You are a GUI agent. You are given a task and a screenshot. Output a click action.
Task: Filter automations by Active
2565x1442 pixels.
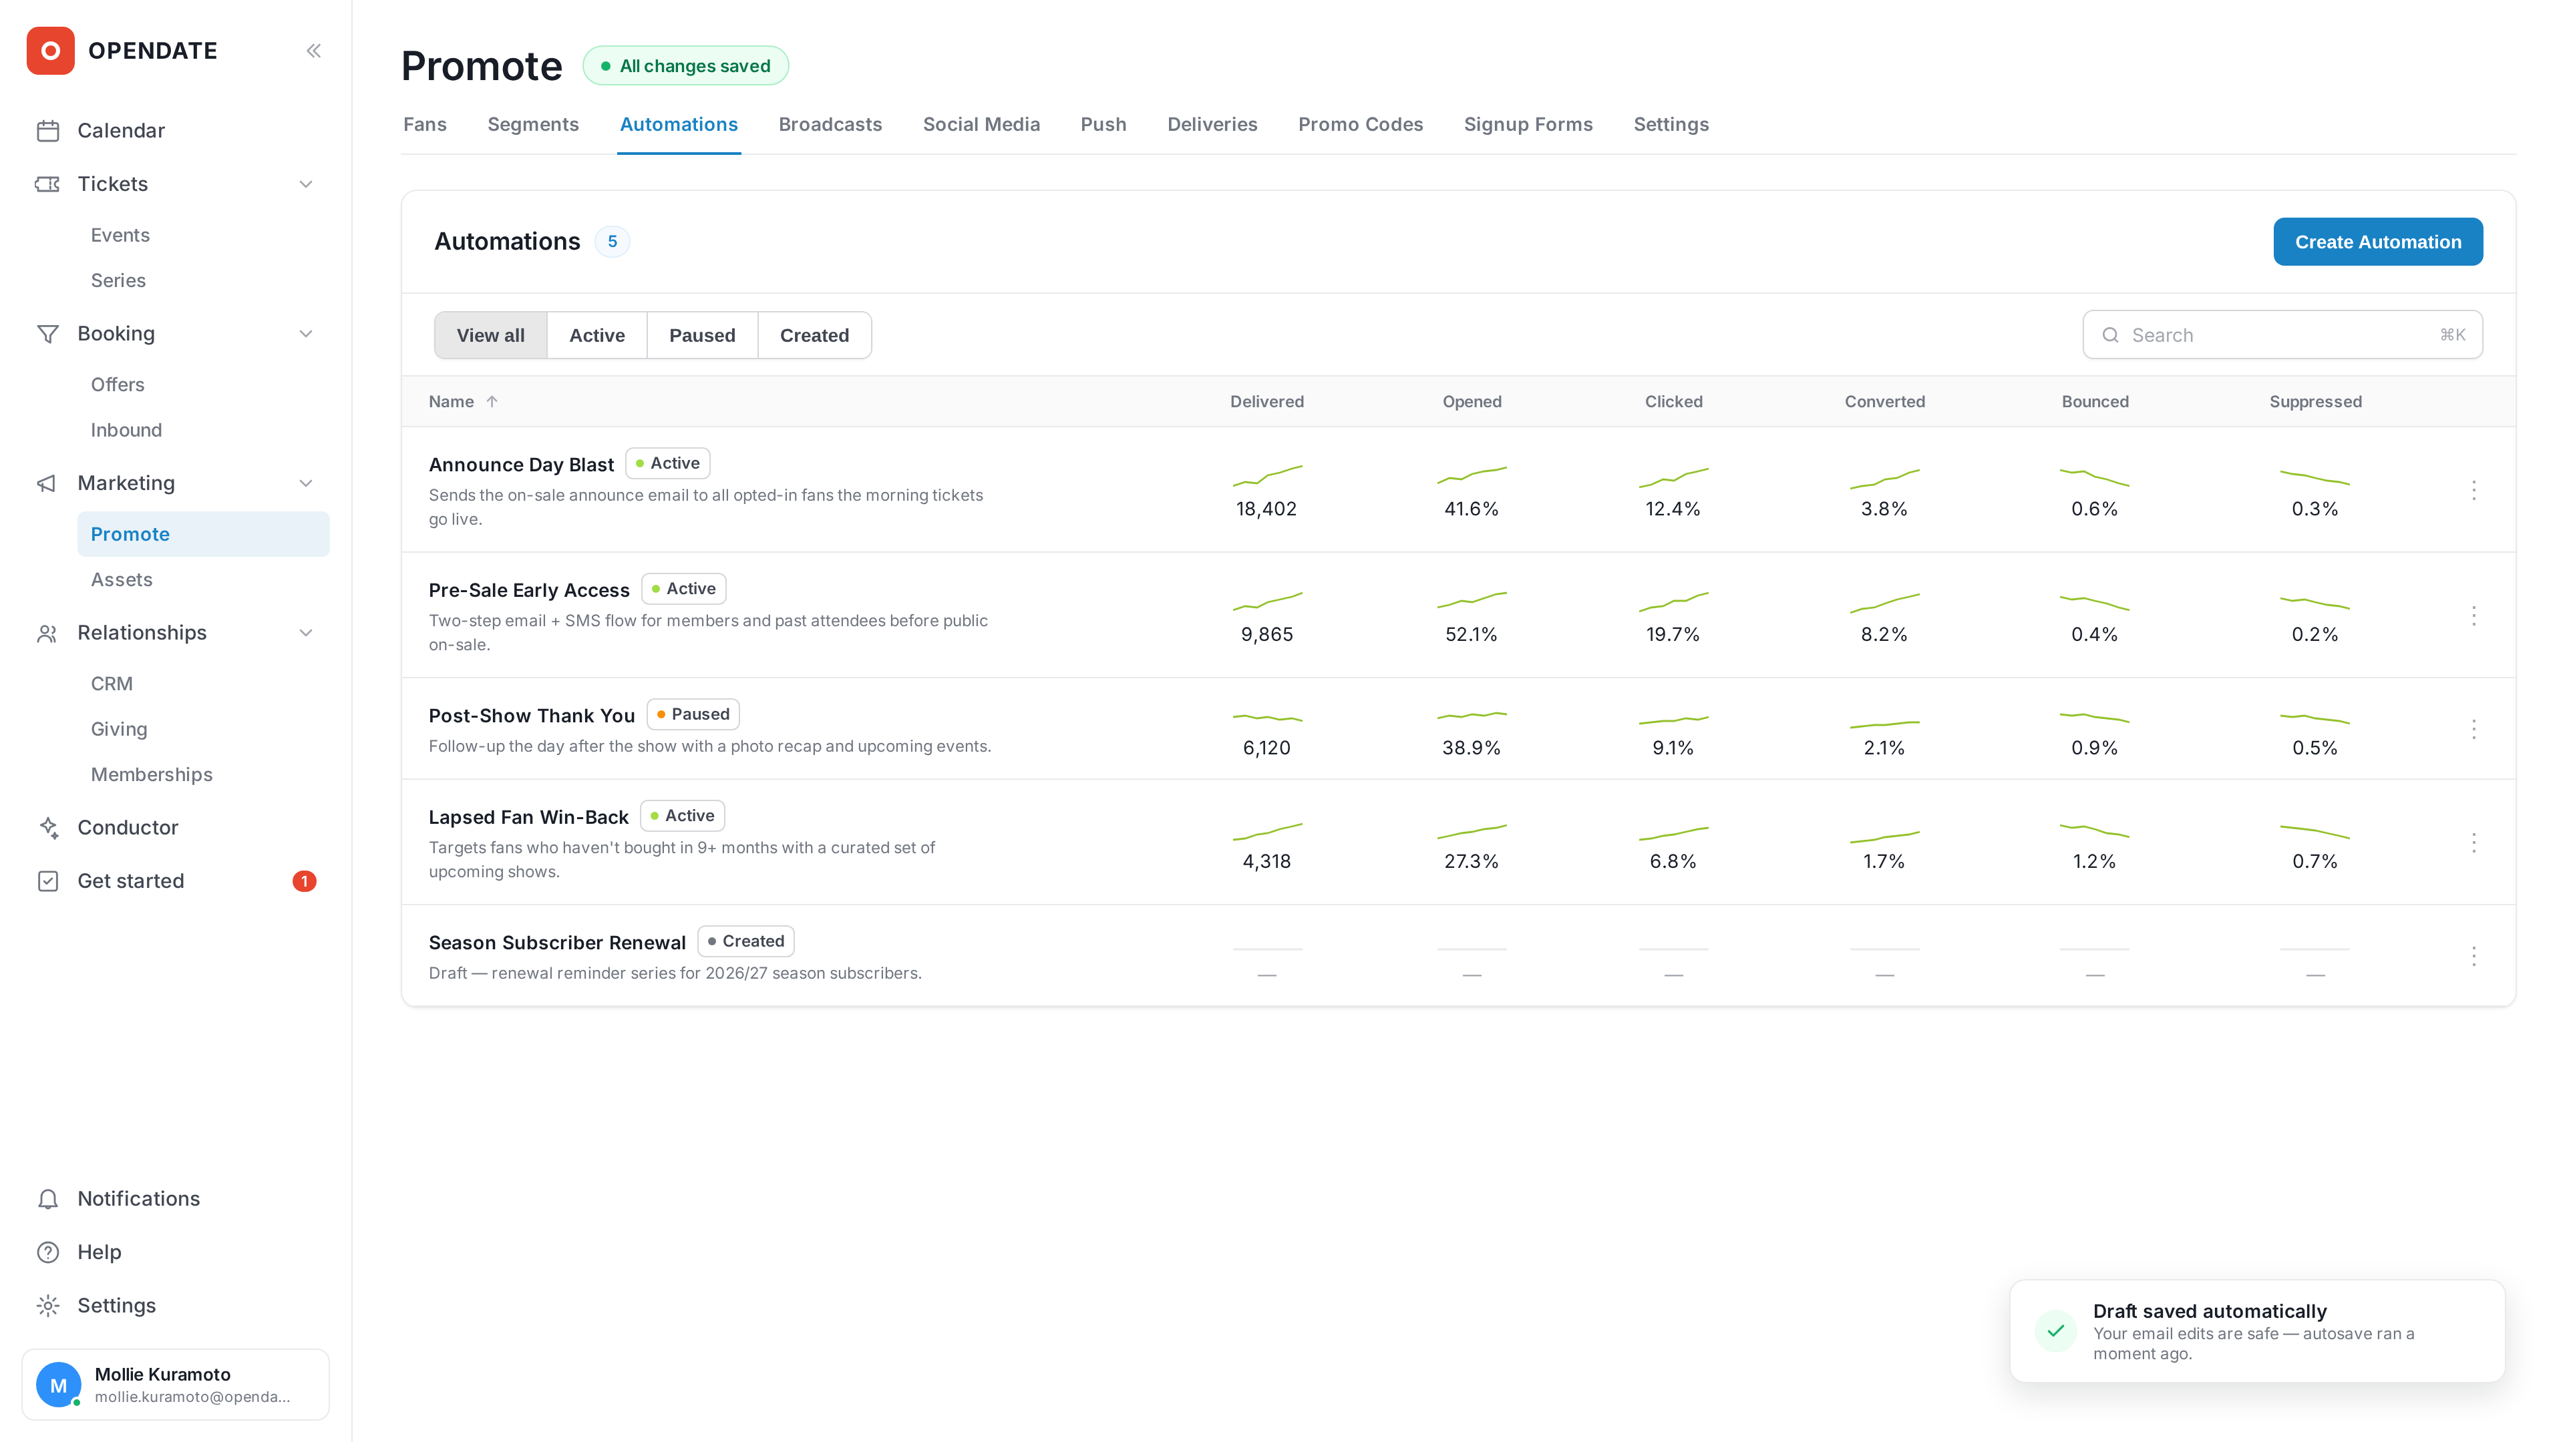pos(596,335)
